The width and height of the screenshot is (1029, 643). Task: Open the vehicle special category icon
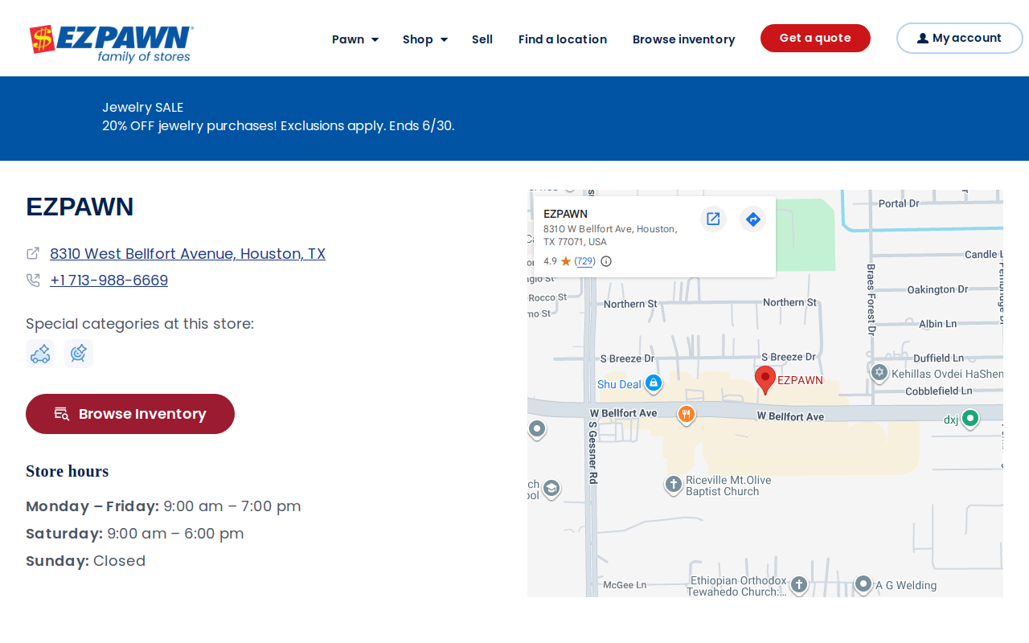(x=40, y=354)
